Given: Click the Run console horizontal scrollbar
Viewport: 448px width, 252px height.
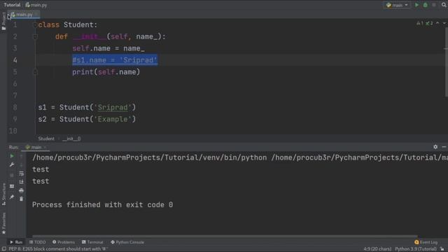Looking at the screenshot, I should click(225, 237).
